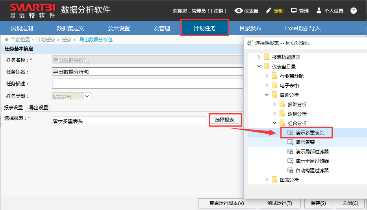
Task: Switch to the 报表设置 tab
Action: pos(13,107)
